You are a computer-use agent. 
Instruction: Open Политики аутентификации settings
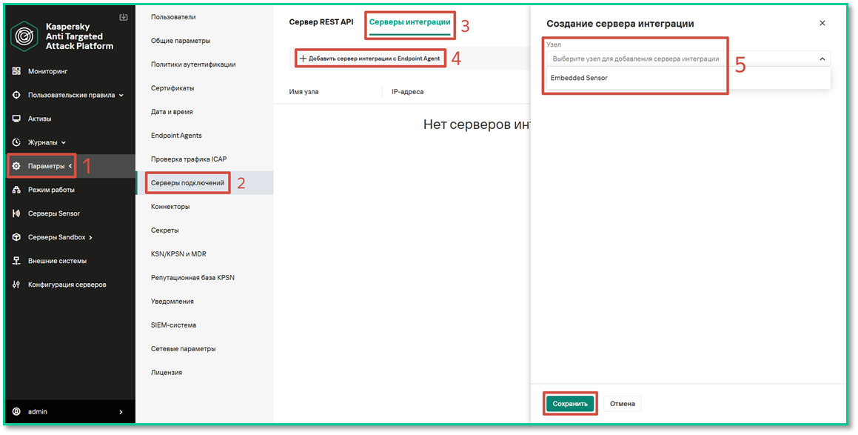click(193, 64)
